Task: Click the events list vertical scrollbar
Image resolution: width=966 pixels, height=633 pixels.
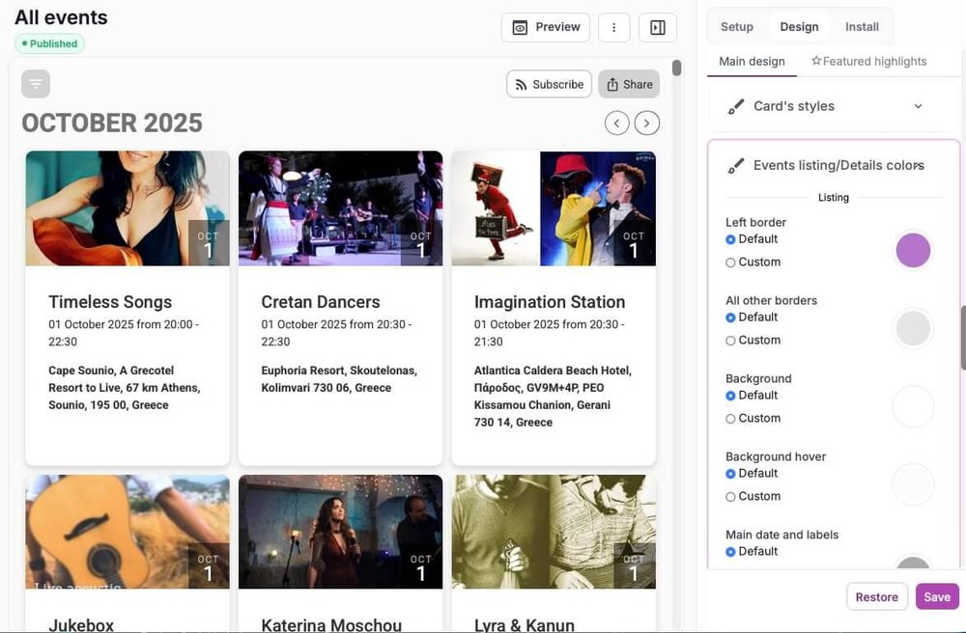Action: point(676,68)
